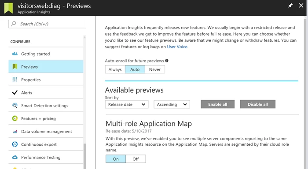This screenshot has height=169, width=308.
Task: Click the Enable all button
Action: pyautogui.click(x=218, y=104)
